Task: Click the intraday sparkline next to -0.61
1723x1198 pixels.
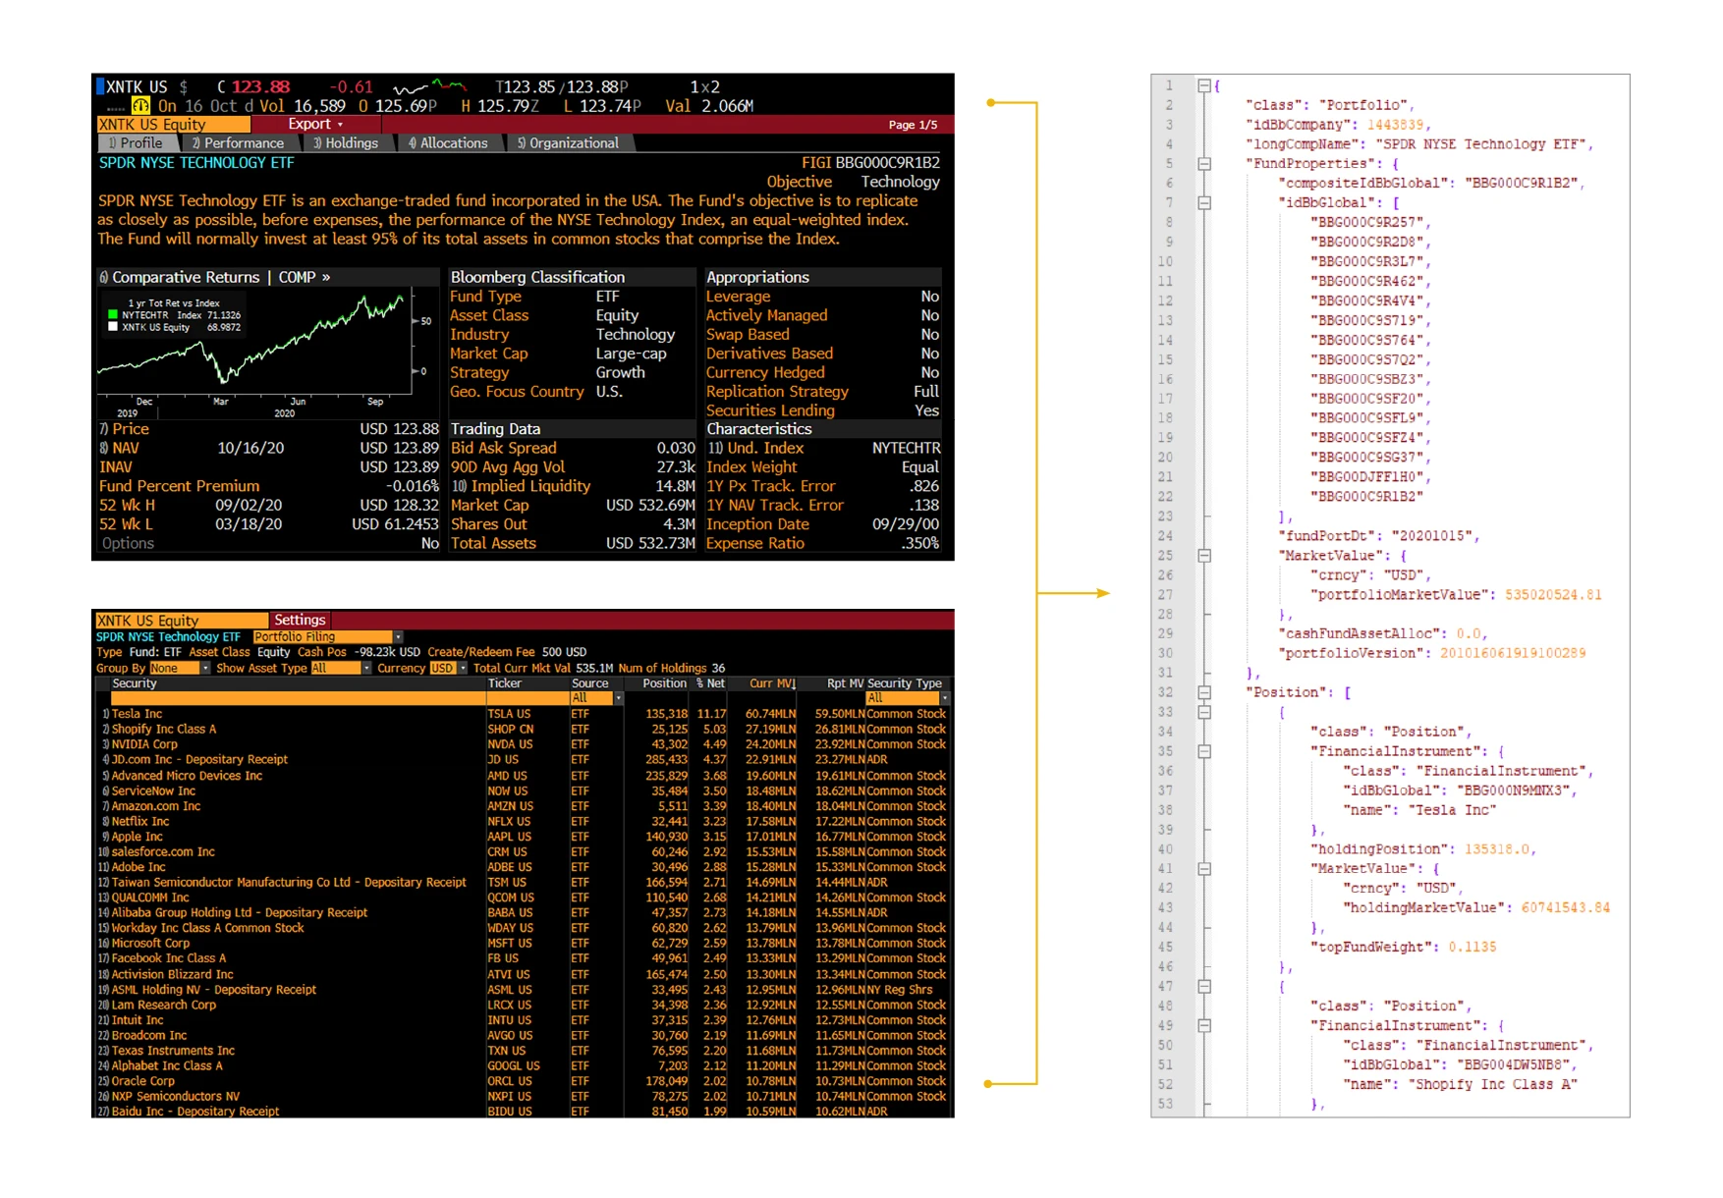Action: [429, 86]
